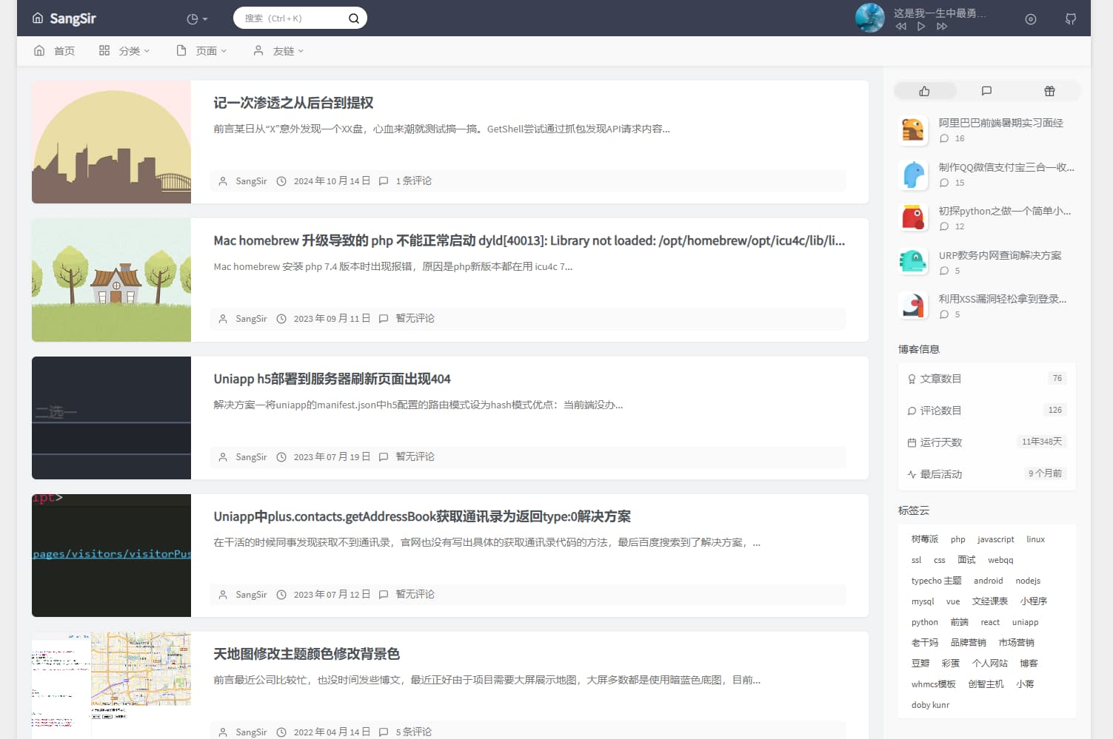Switch to the gift icon tab
Viewport: 1113px width, 739px height.
coord(1049,91)
